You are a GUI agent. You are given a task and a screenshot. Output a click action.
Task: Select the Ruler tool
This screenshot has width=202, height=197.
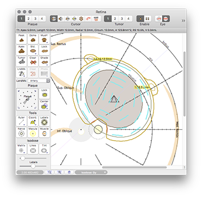(x=21, y=121)
